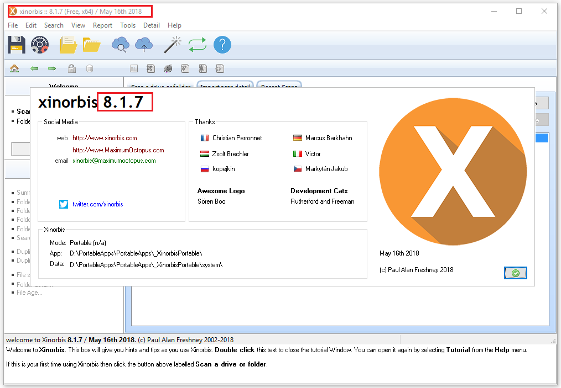This screenshot has width=561, height=388.
Task: Select the Scan a drive or folder tab
Action: (160, 85)
